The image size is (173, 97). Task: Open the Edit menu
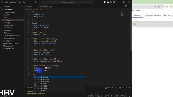[6, 2]
